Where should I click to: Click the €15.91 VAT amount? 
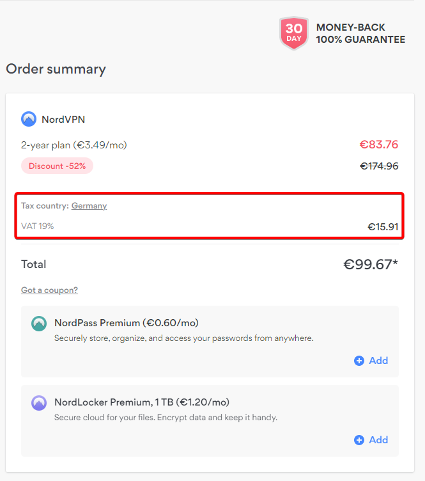coord(383,226)
